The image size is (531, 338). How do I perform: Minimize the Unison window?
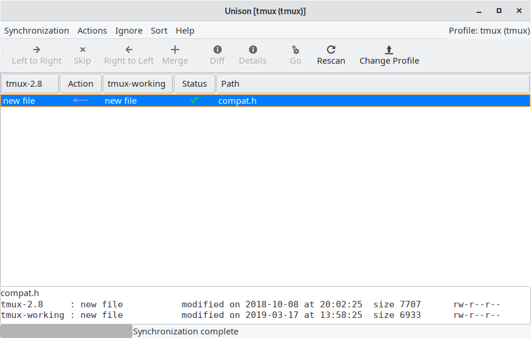[x=479, y=11]
